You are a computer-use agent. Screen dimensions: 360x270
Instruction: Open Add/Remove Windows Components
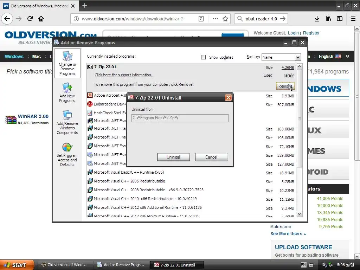(67, 122)
